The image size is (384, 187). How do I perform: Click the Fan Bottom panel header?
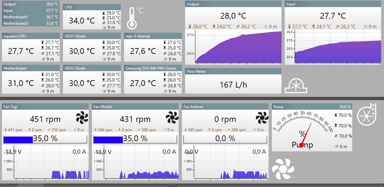pos(225,106)
